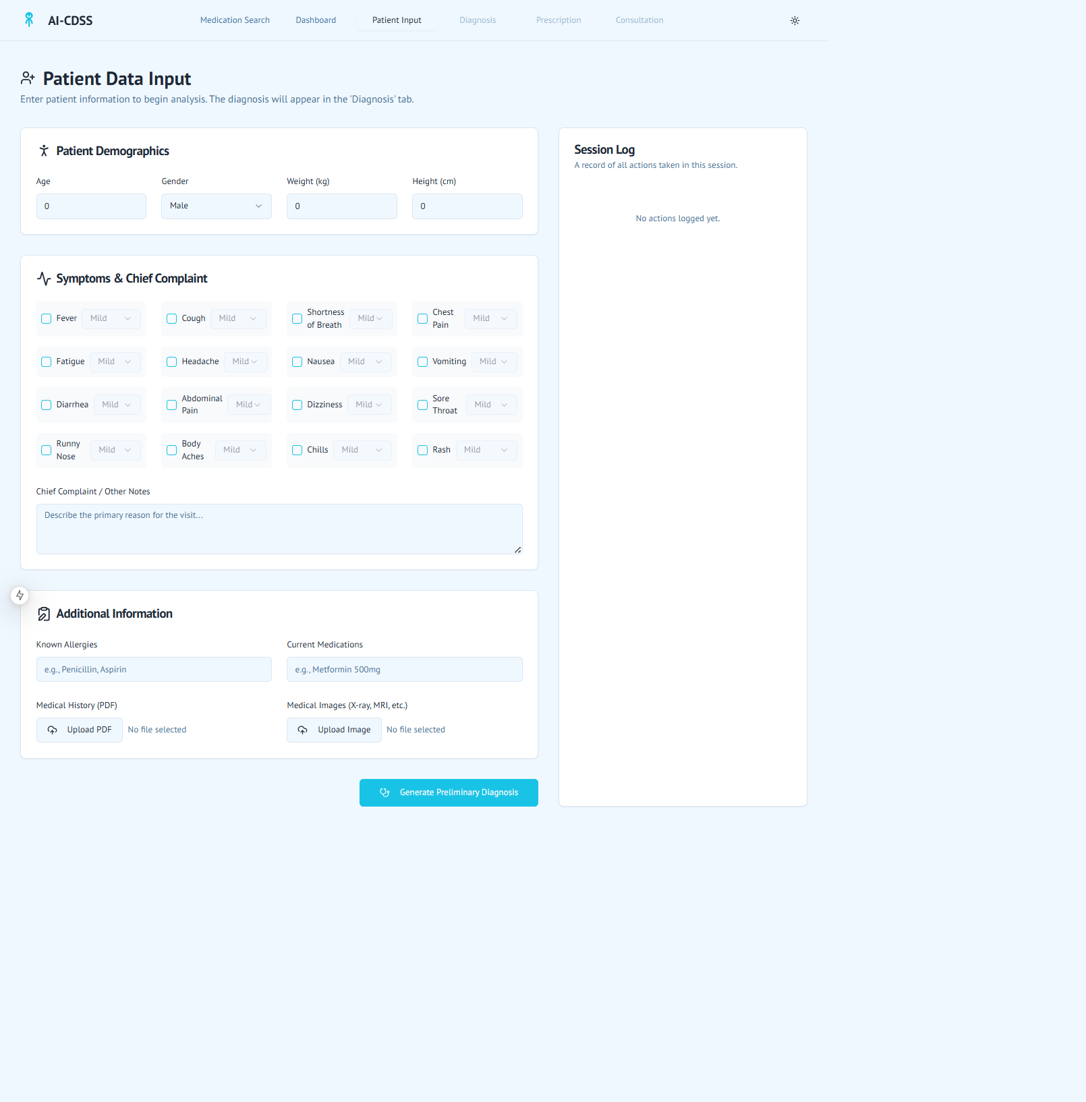The image size is (1086, 1102).
Task: Switch to the Dashboard tab
Action: click(316, 20)
